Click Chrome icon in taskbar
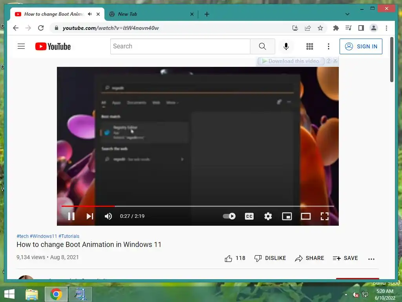Viewport: 402px width, 302px height. 56,294
